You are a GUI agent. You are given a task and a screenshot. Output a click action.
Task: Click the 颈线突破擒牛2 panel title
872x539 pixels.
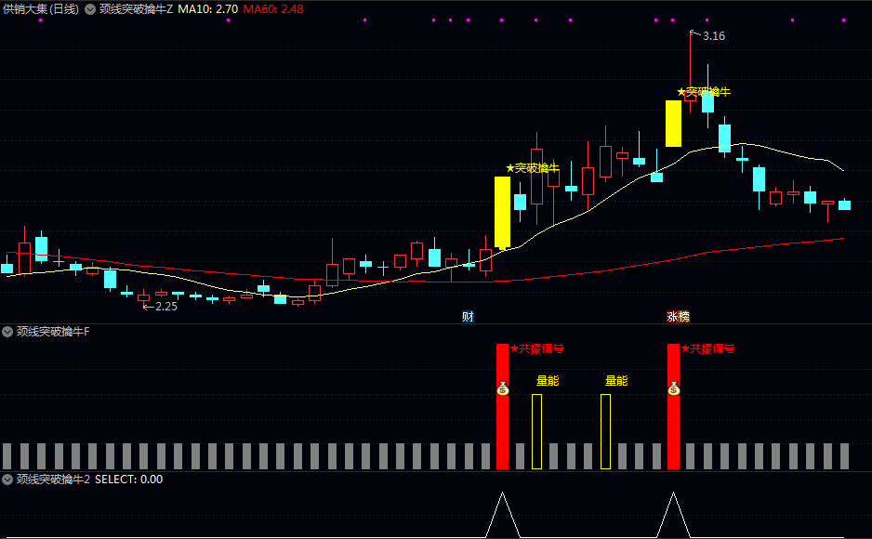53,480
